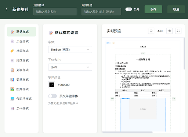Viewport: 188px width, 137px height.
Task: Switch to 列表样式 settings
Action: [22, 70]
